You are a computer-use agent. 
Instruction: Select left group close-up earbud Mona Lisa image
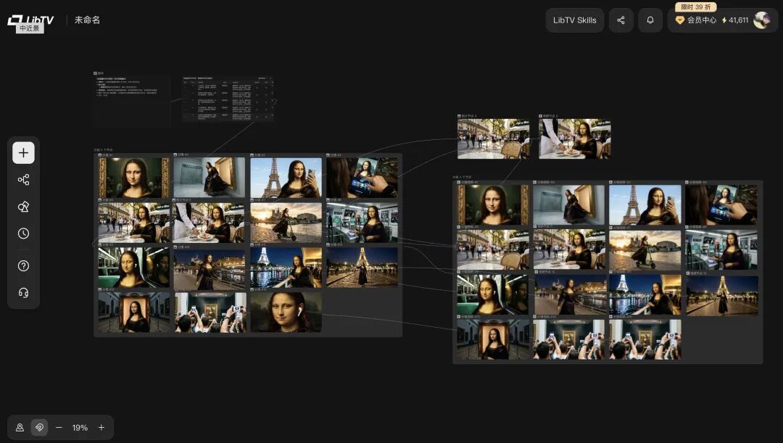(x=286, y=312)
